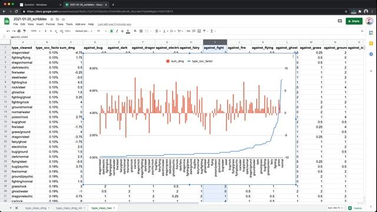Open the zoom level dropdown
Image resolution: width=377 pixels, height=212 pixels.
(x=35, y=31)
